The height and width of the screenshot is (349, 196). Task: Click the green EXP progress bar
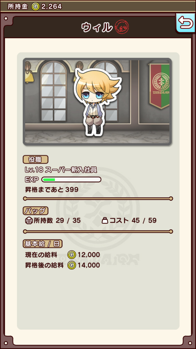[x=71, y=179]
